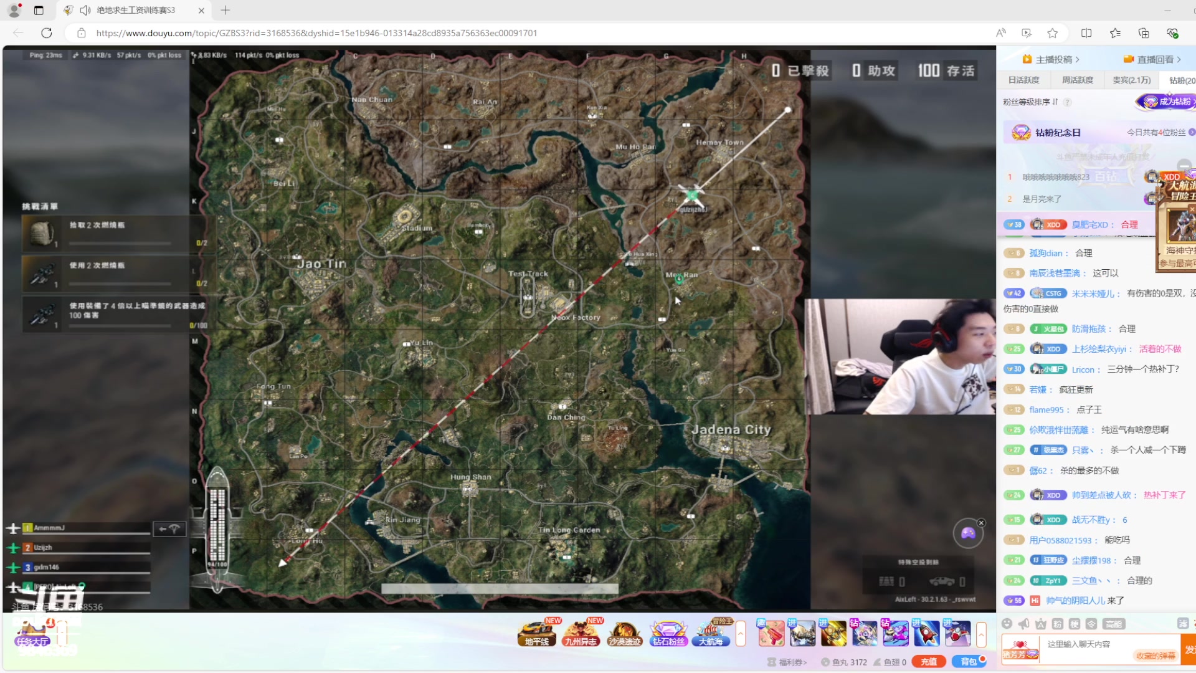Open the 任务大厅 task hall icon
Screen dimensions: 1196x673
32,634
